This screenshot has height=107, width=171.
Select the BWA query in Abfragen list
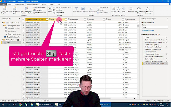[9, 42]
